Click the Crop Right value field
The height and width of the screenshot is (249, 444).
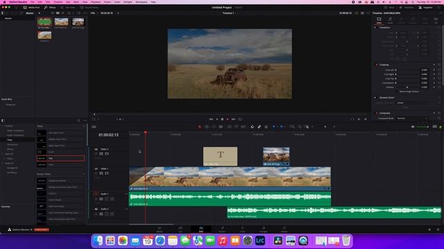point(424,74)
